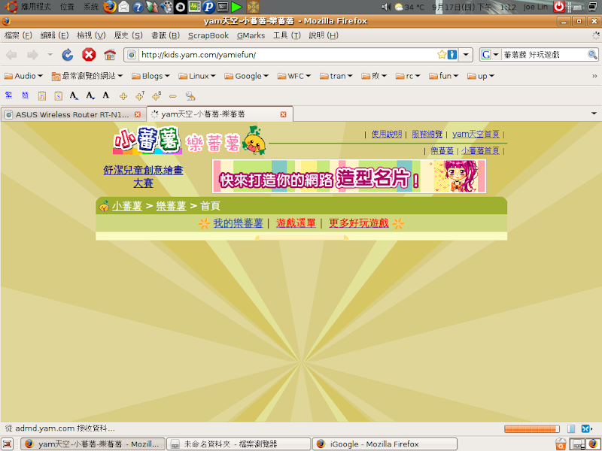This screenshot has width=602, height=451.
Task: Open the 書籤 (B) menu
Action: point(166,35)
